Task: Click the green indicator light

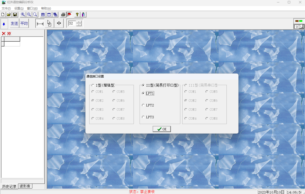Action: 301,21
